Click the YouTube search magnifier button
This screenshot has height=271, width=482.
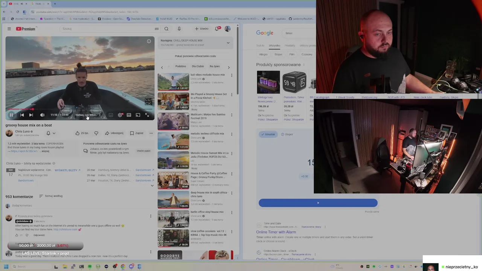point(166,29)
